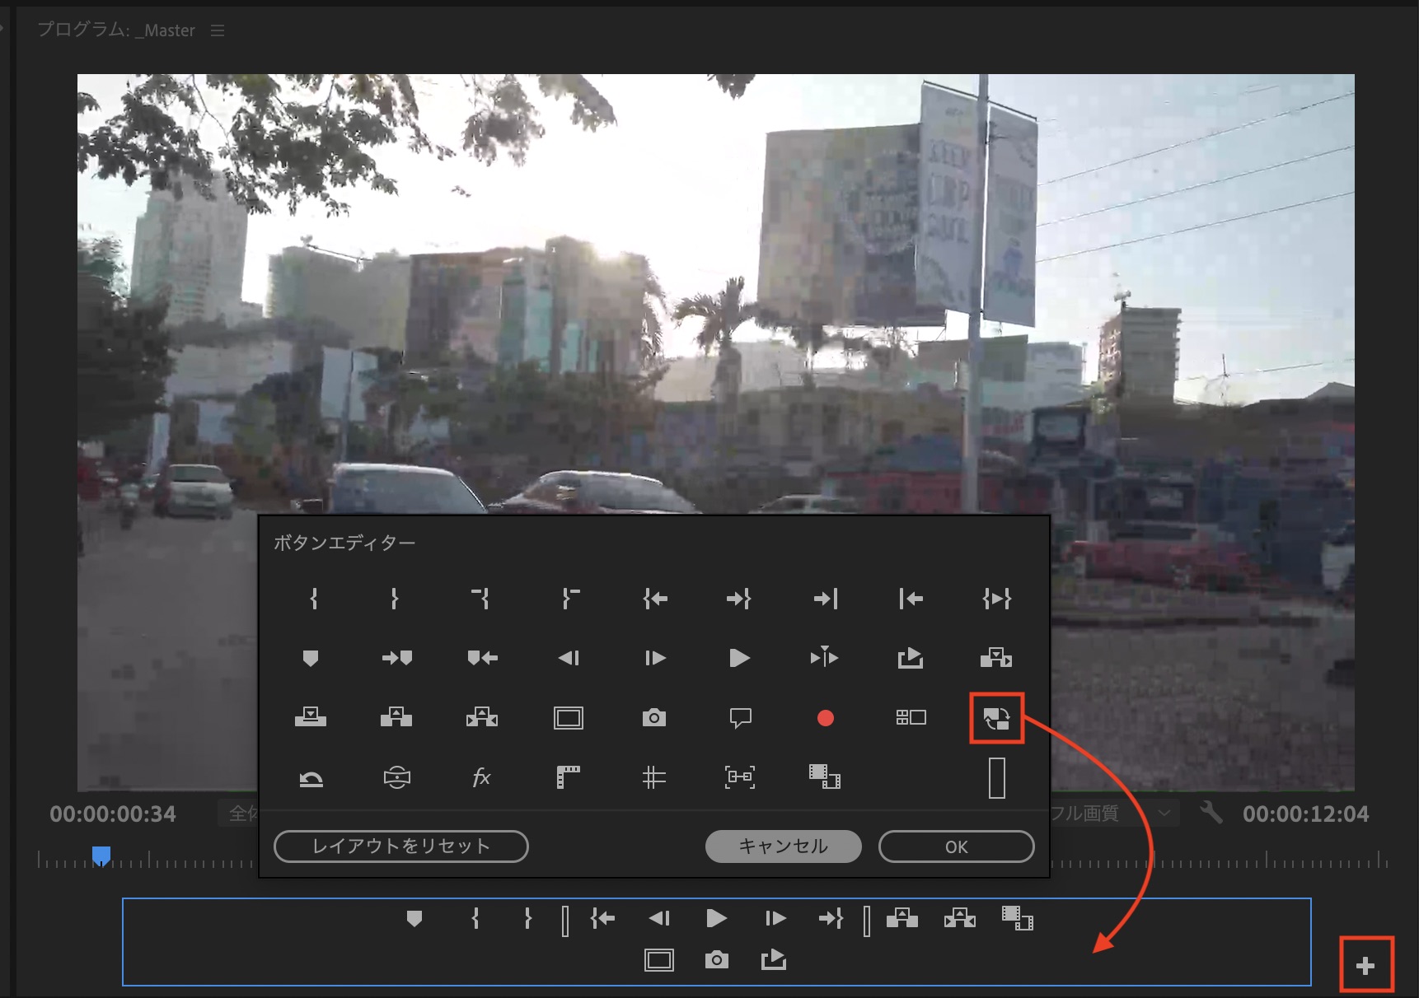
Task: Toggle the Snap in Program Monitor icon
Action: click(x=740, y=776)
